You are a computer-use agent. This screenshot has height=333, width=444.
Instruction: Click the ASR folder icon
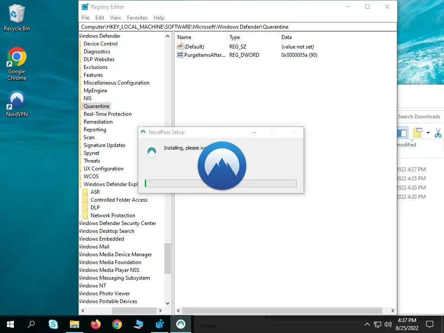tap(85, 192)
